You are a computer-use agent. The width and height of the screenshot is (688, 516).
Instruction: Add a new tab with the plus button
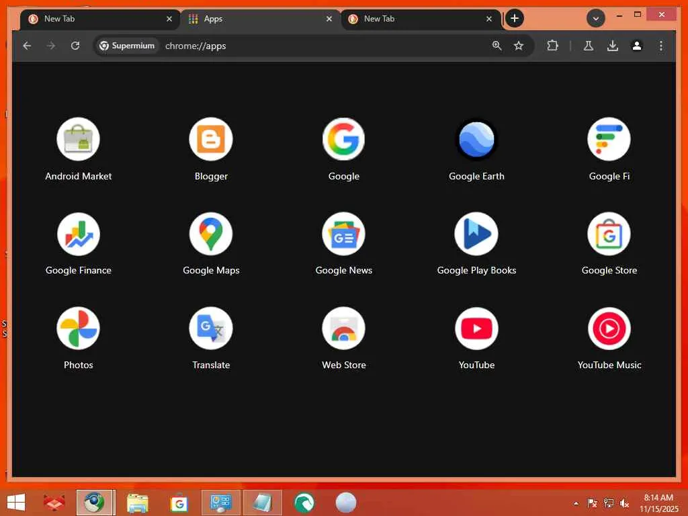514,18
